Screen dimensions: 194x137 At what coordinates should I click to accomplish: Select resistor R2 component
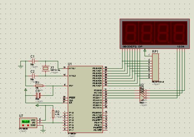(53, 114)
